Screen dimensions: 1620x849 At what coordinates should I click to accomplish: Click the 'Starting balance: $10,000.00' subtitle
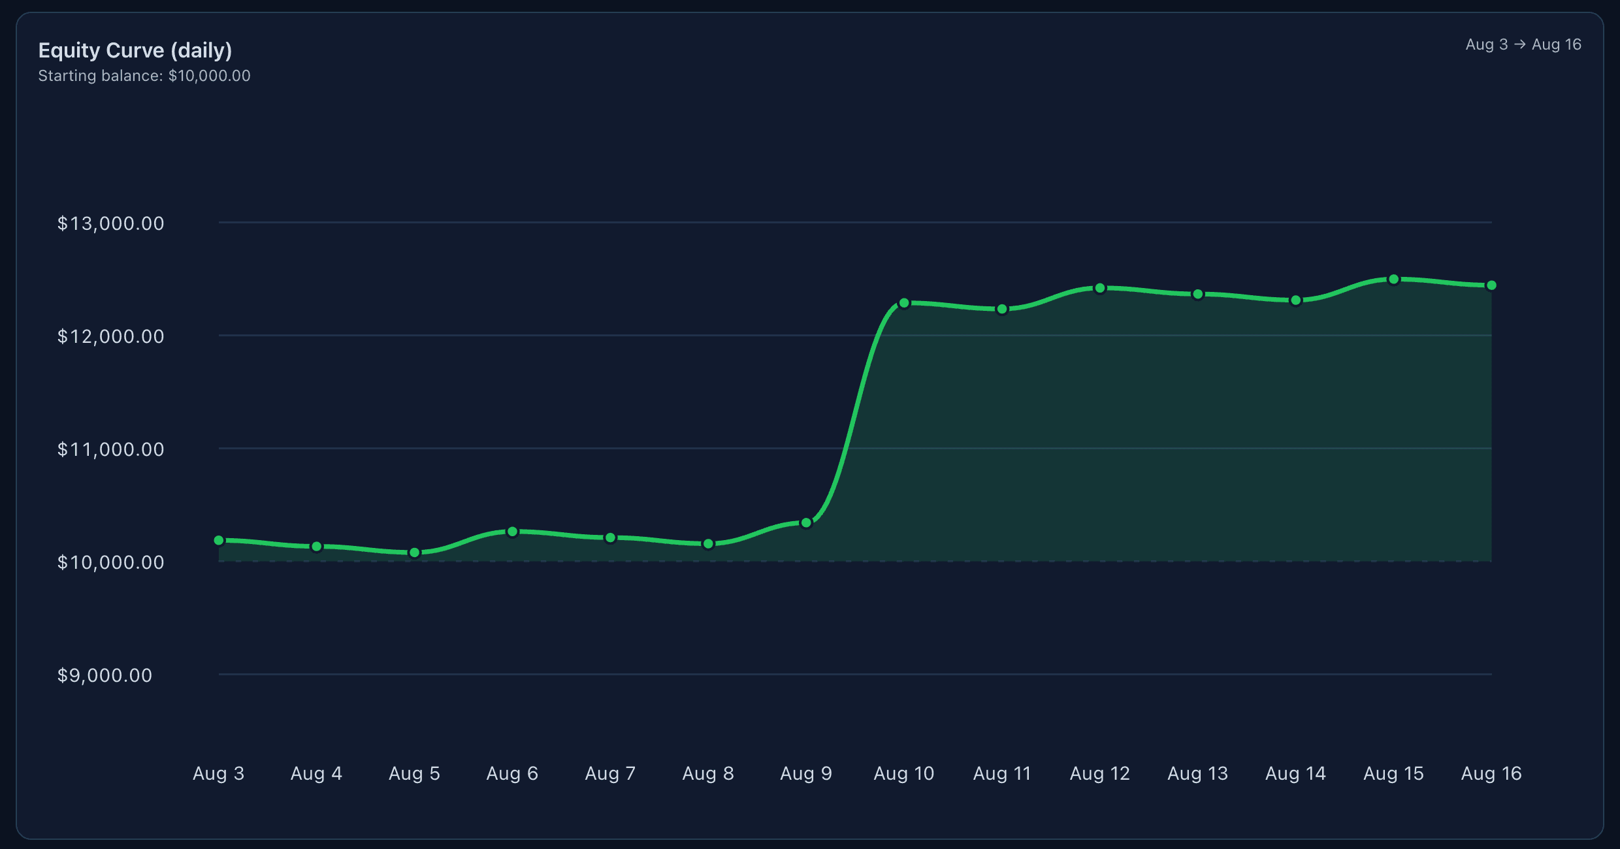[144, 76]
